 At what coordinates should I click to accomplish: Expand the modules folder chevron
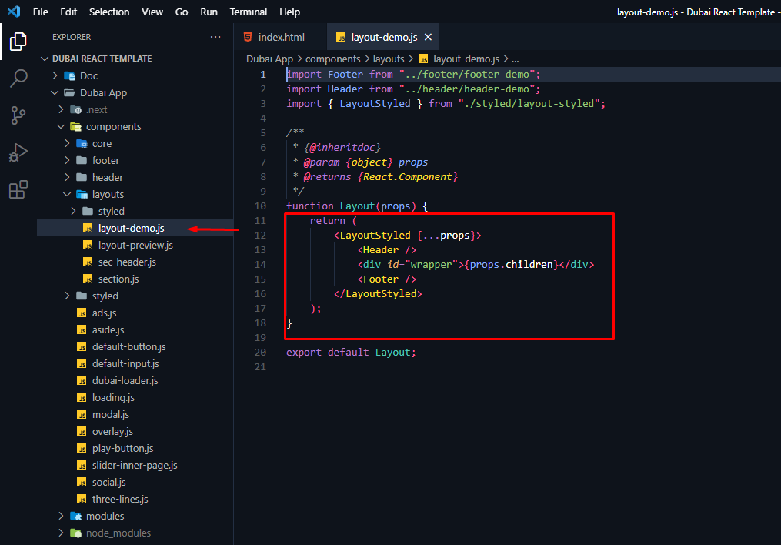point(61,516)
